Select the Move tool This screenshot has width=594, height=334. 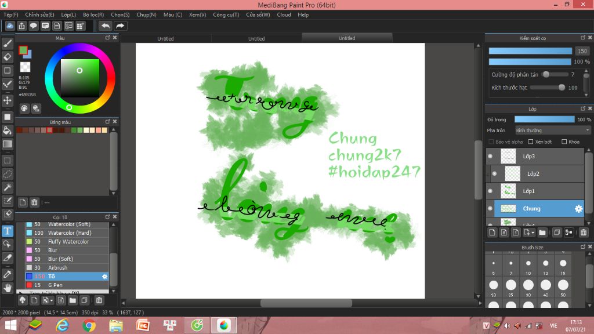click(8, 100)
